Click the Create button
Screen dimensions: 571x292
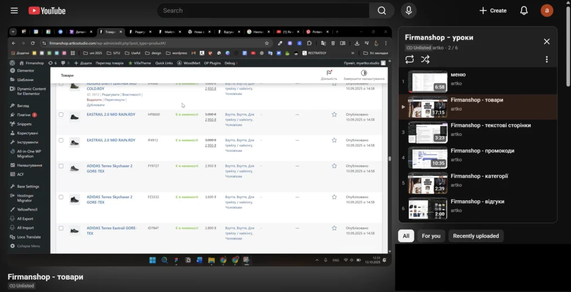pyautogui.click(x=493, y=11)
